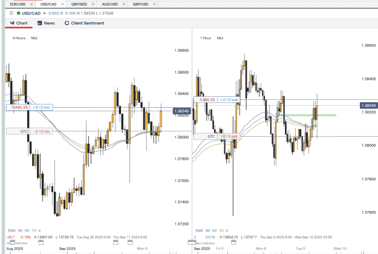Close the EUR/USD tab
378x254 pixels.
(31, 4)
